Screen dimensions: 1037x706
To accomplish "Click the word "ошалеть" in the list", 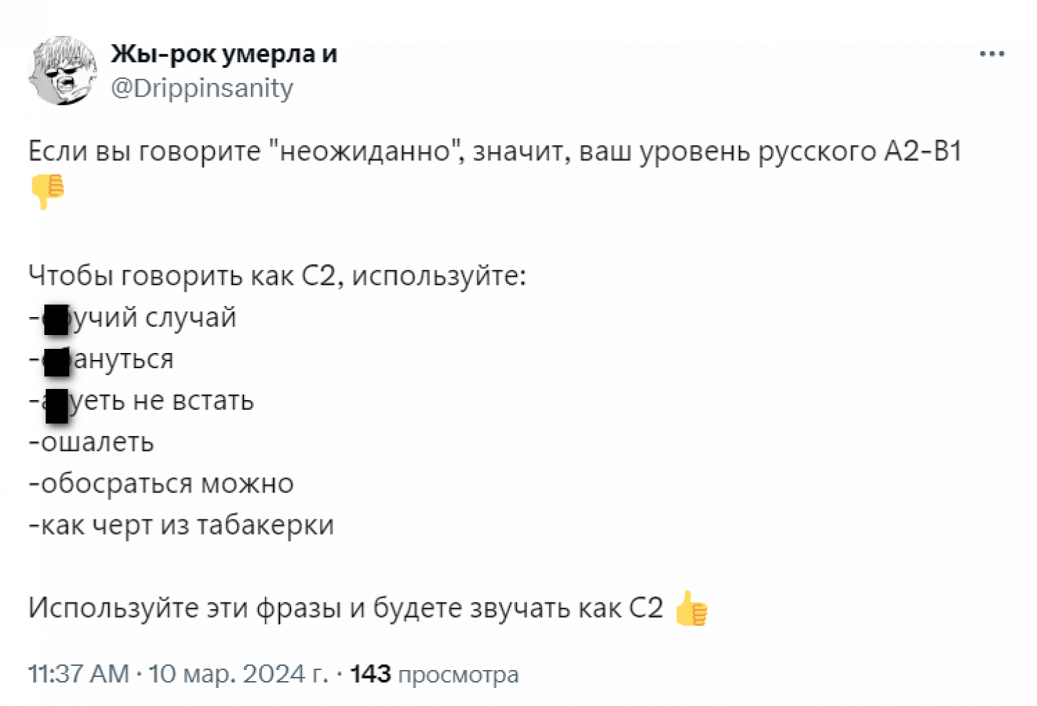I will pos(97,442).
